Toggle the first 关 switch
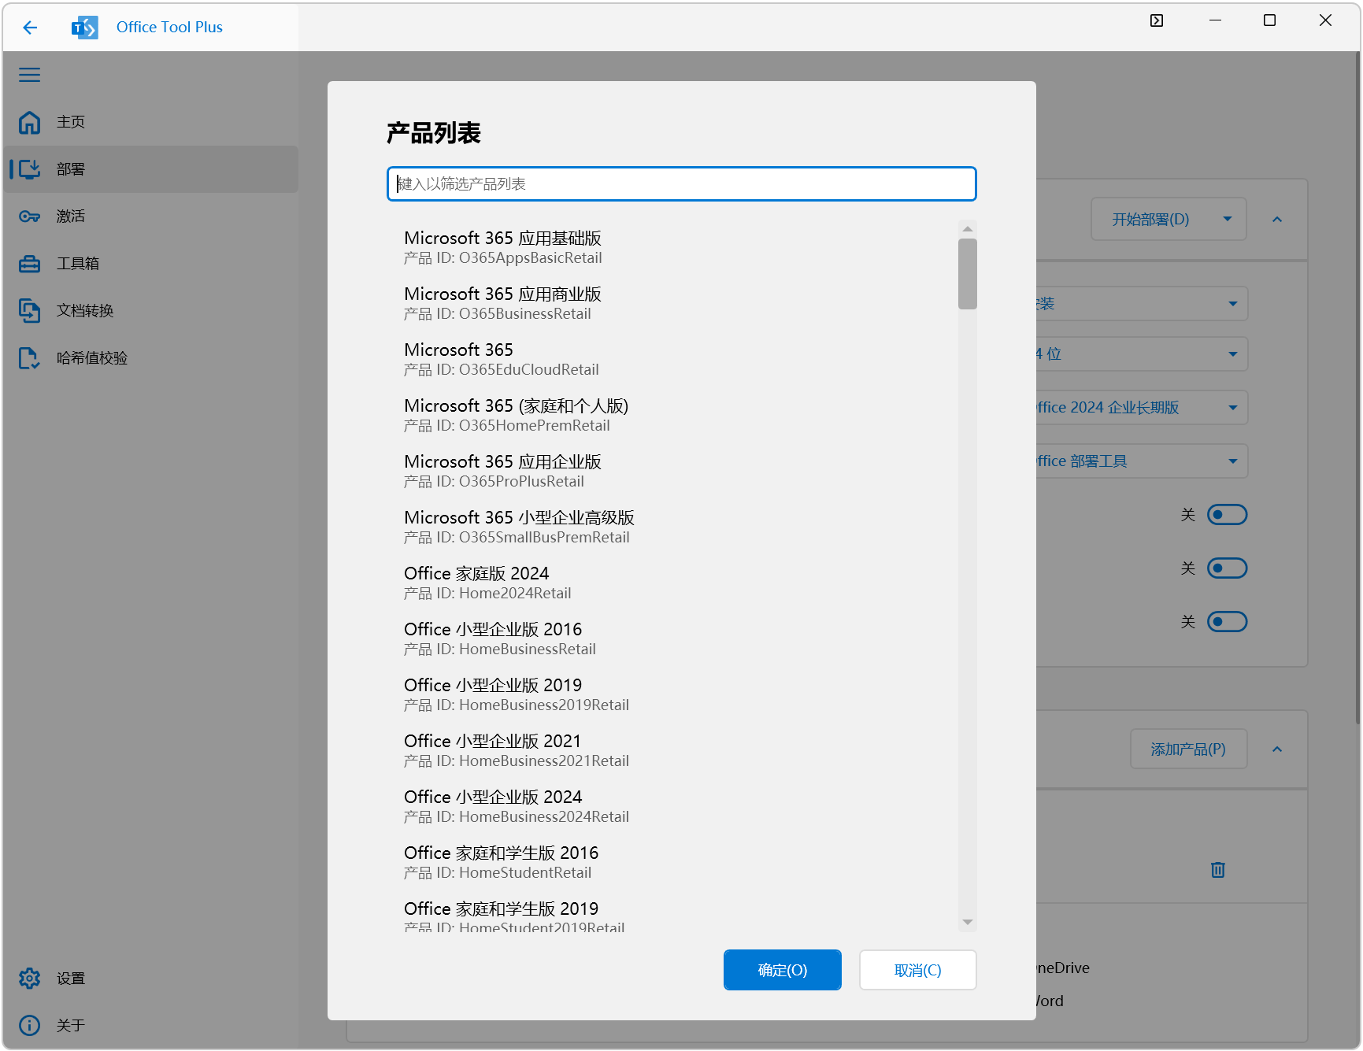The width and height of the screenshot is (1363, 1051). (1228, 515)
